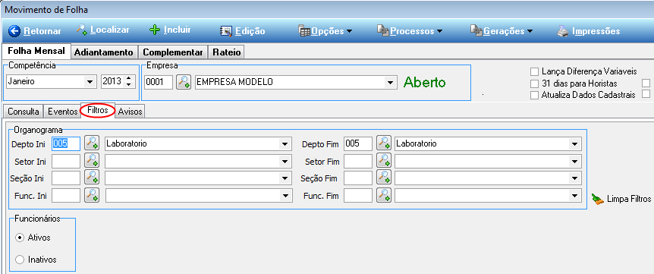
Task: Click the 2013 year stepper arrows
Action: [x=128, y=82]
